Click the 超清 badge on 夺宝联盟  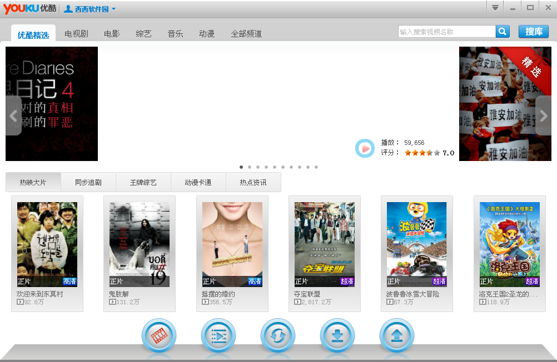[347, 281]
